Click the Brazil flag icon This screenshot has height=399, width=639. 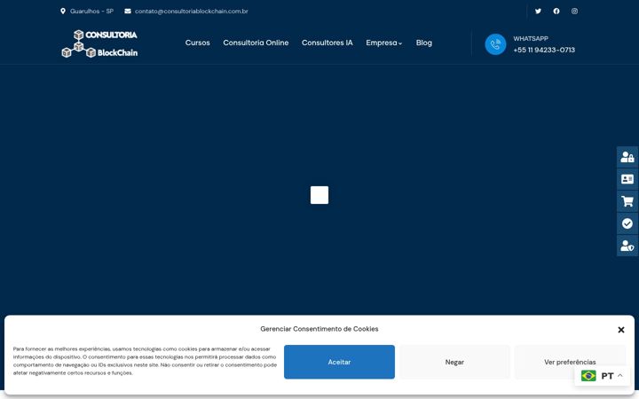coord(588,375)
